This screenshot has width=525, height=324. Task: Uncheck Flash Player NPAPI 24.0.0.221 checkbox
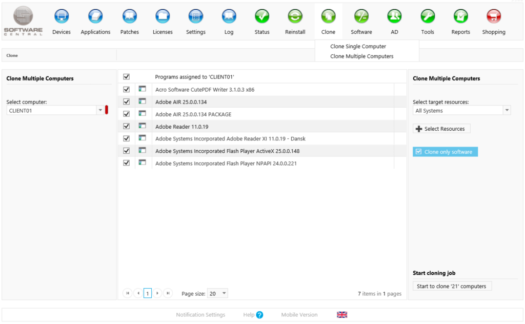126,163
